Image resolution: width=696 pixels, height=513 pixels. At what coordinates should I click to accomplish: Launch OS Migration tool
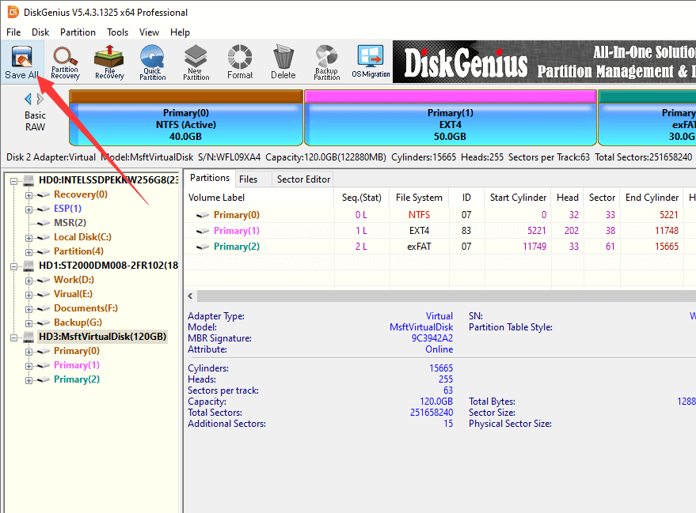point(371,62)
